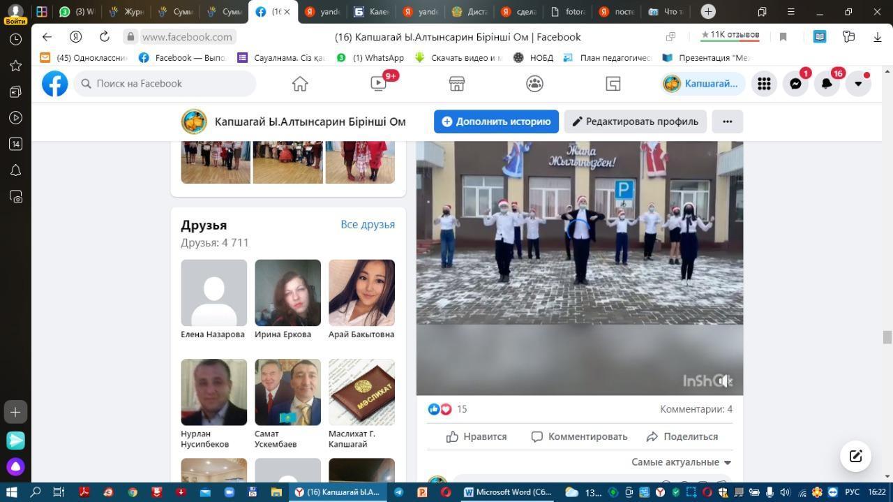The height and width of the screenshot is (502, 893).
Task: Open Marketplace store icon
Action: click(x=457, y=84)
